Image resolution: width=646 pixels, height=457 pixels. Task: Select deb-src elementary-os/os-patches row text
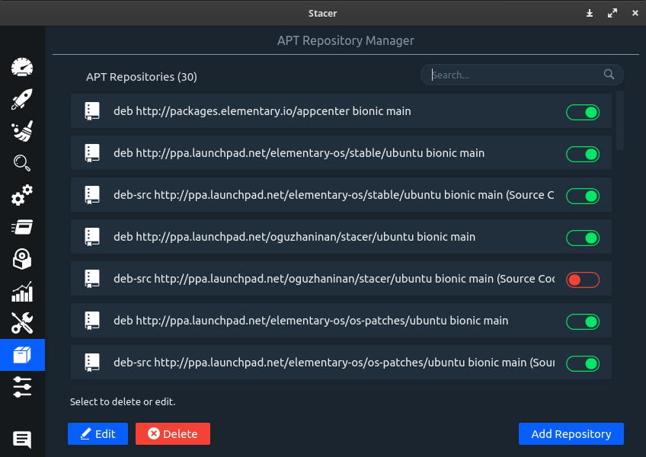click(334, 363)
